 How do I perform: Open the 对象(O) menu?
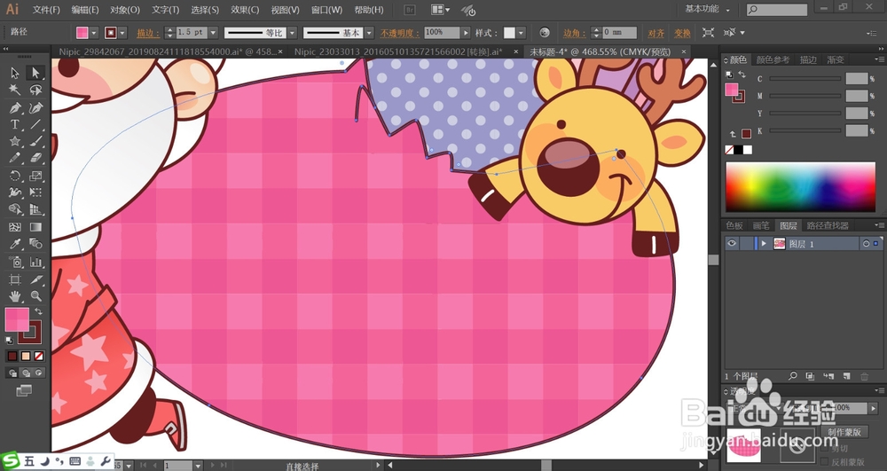[x=125, y=10]
